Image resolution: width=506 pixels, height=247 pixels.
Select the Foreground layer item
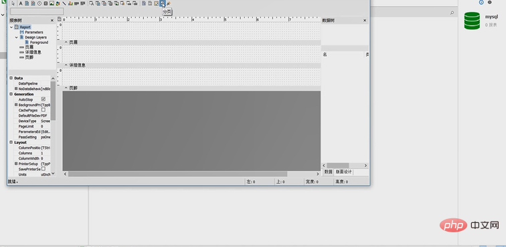pos(39,42)
